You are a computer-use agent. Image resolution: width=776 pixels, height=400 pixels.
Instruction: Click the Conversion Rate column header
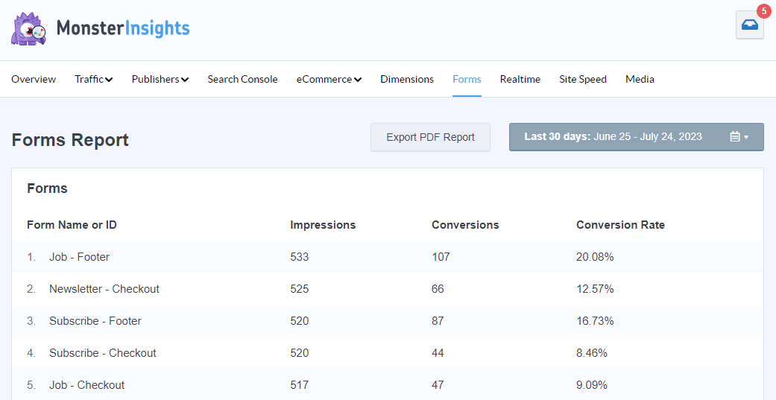[x=620, y=225]
